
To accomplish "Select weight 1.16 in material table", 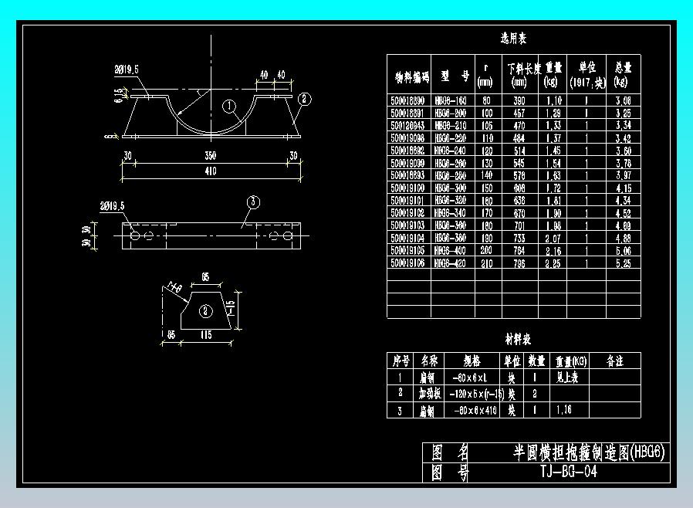I will pos(564,410).
